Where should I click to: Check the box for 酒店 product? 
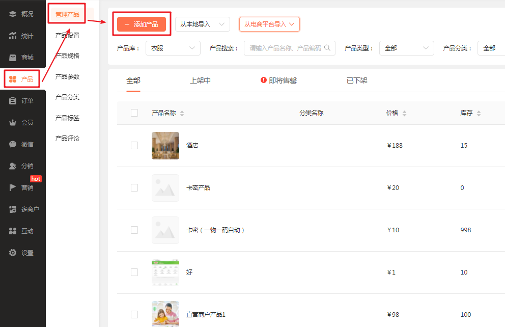point(134,145)
